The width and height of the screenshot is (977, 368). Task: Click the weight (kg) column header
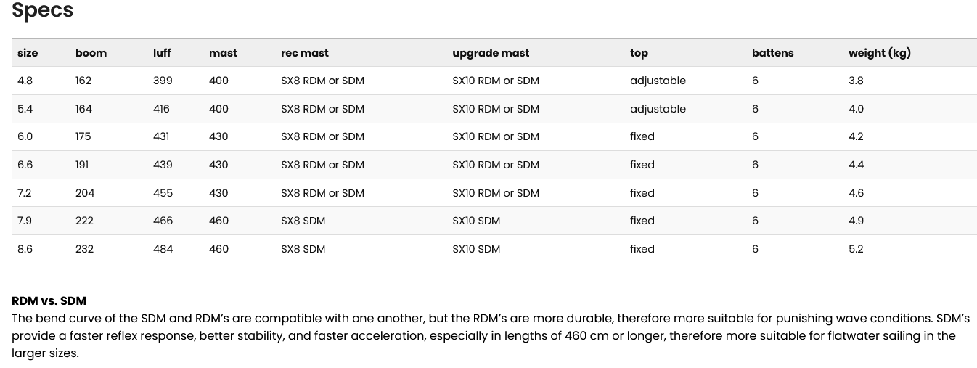click(880, 53)
